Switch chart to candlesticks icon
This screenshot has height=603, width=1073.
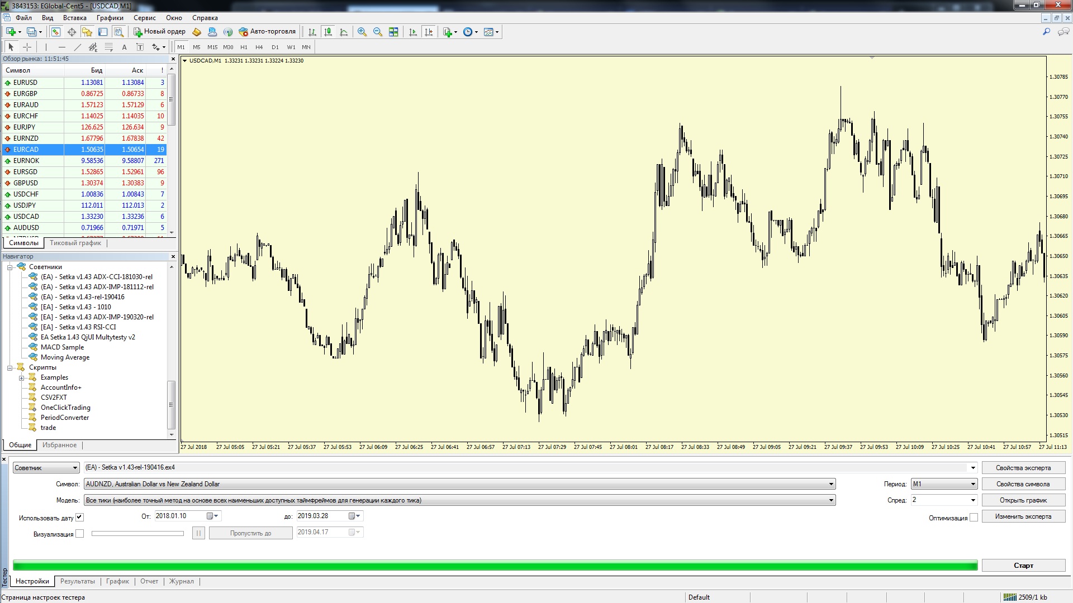(x=328, y=32)
